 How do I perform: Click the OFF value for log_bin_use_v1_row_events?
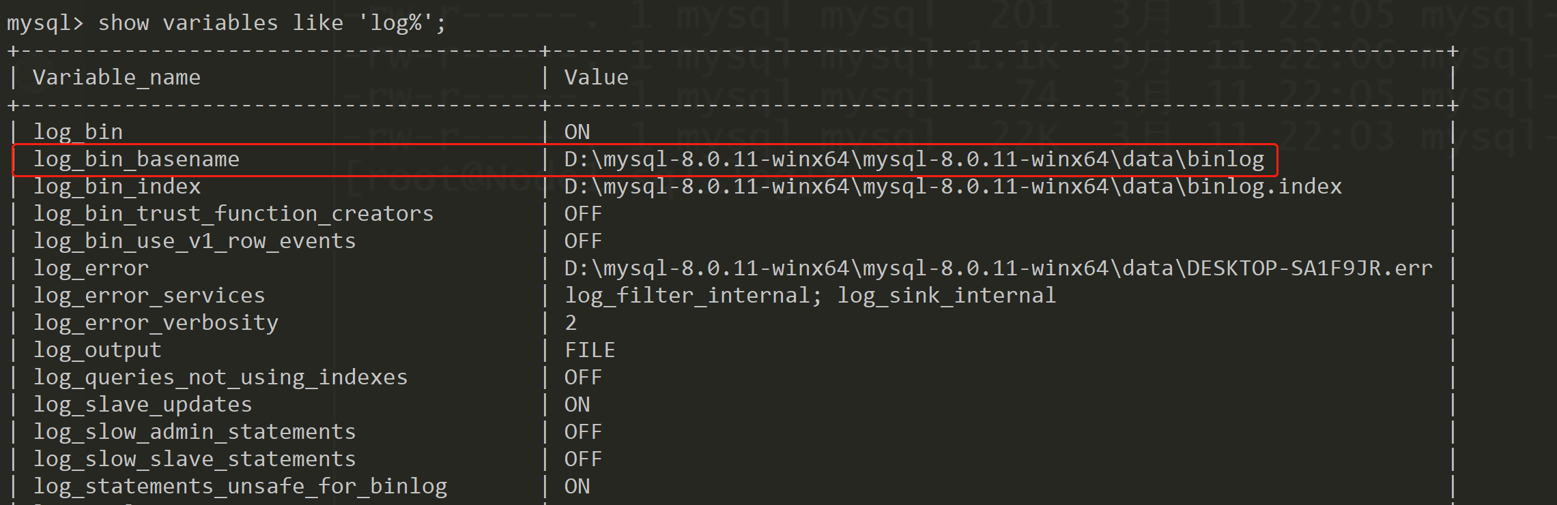click(583, 241)
